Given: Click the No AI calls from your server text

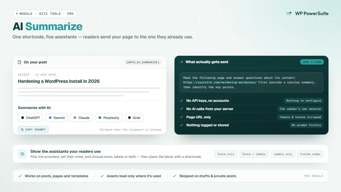Looking at the screenshot, I should tap(210, 109).
